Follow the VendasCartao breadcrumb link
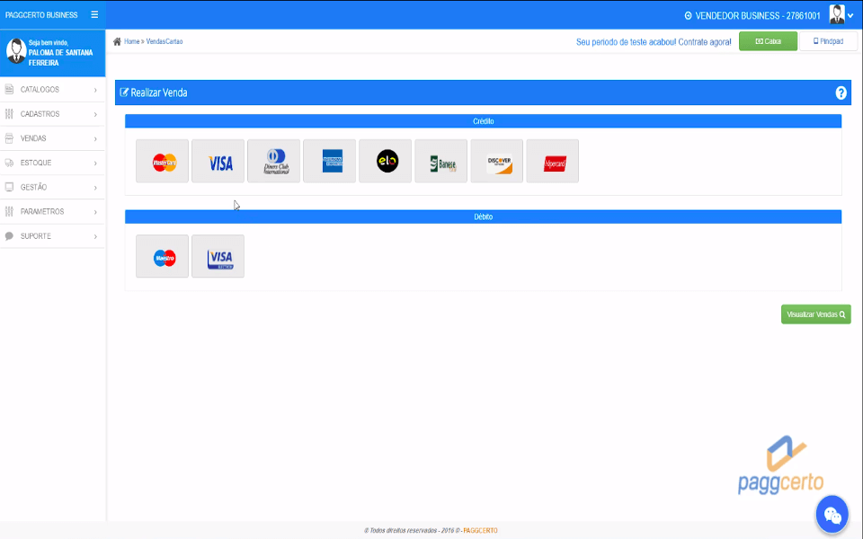 [x=164, y=41]
